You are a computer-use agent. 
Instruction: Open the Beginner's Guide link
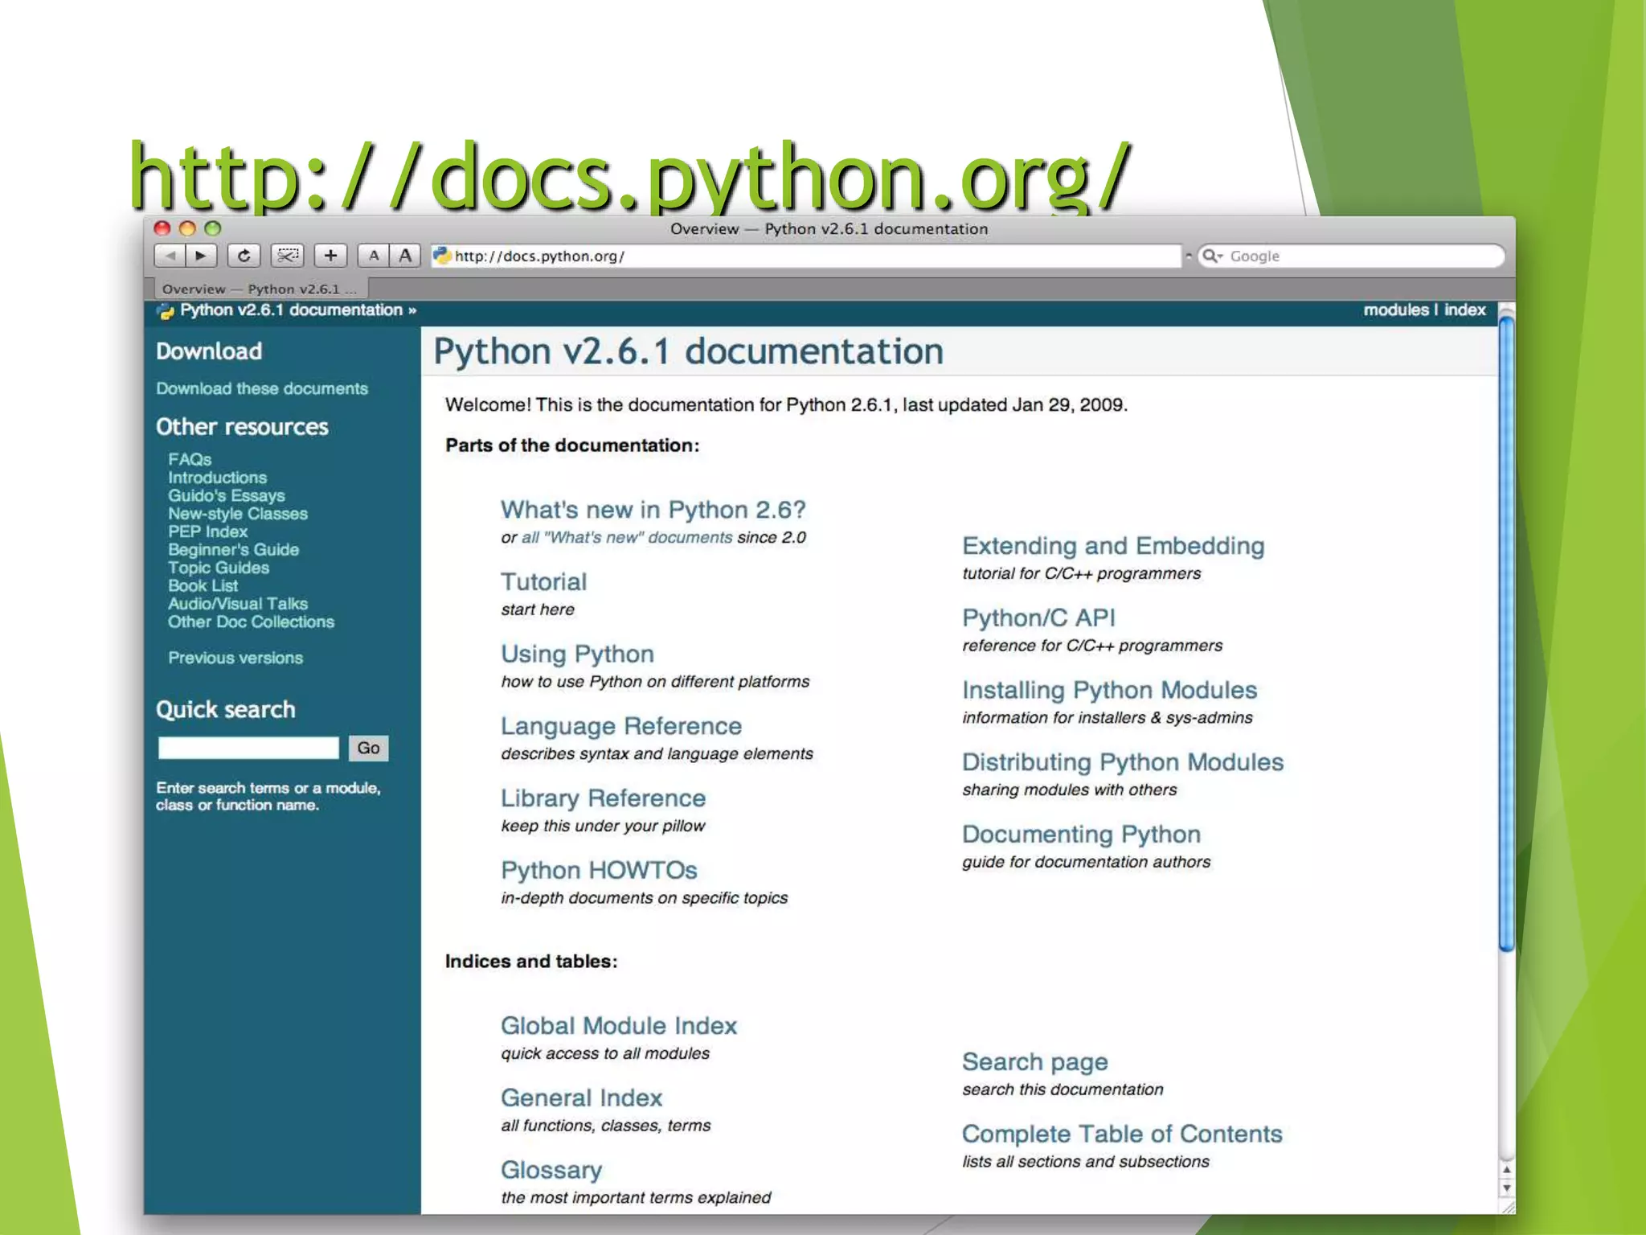pos(233,550)
